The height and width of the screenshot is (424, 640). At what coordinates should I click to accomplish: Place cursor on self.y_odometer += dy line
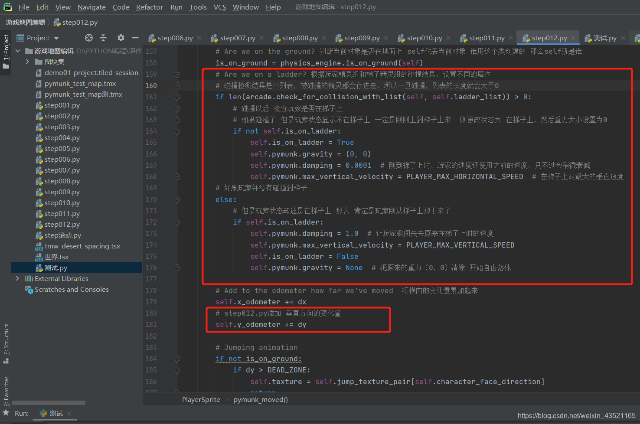pyautogui.click(x=261, y=324)
